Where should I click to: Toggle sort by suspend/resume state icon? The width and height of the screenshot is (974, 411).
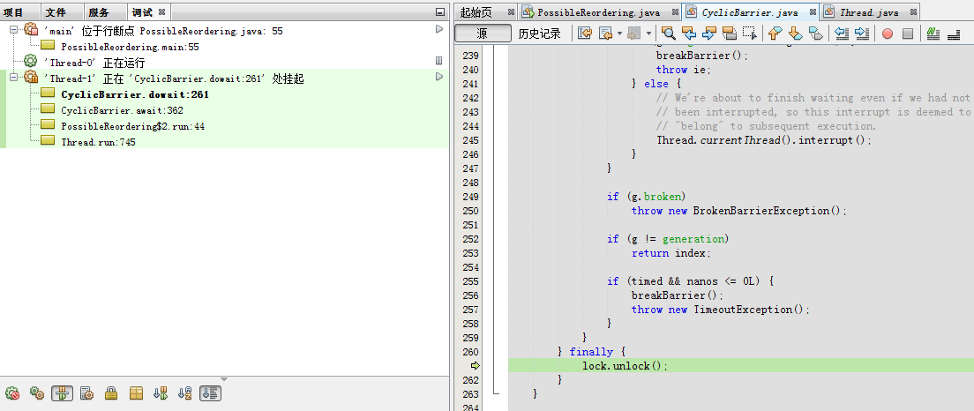coord(161,393)
